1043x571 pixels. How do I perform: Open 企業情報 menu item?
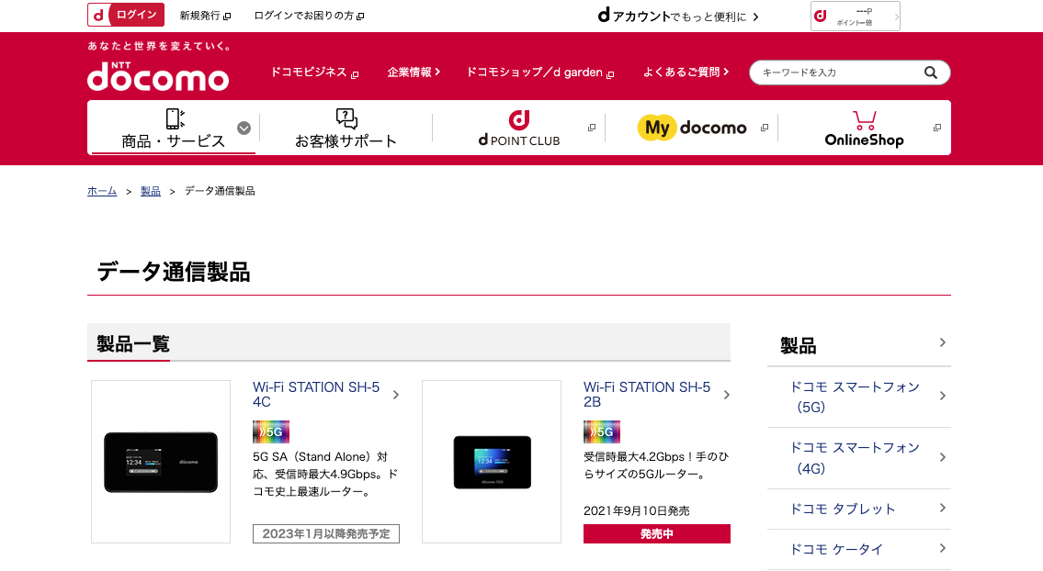[x=414, y=73]
